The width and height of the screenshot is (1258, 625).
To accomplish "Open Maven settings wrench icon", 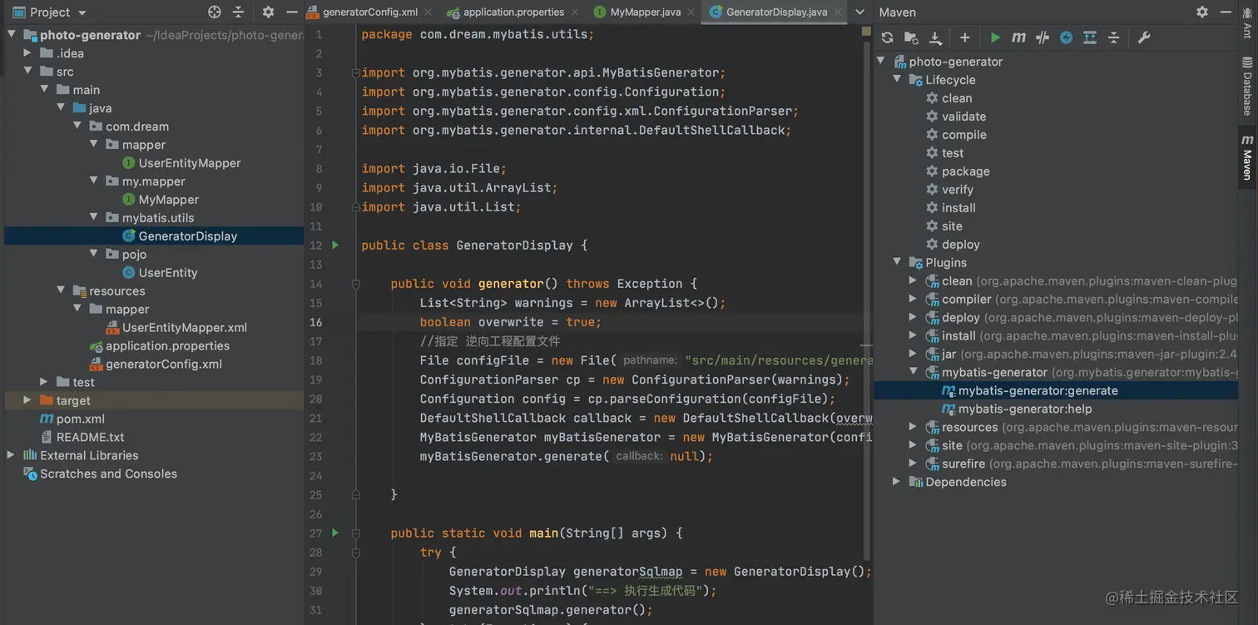I will 1144,37.
